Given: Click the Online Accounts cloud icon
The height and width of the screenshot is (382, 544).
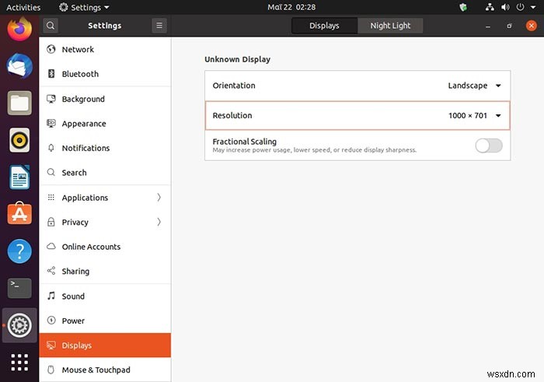Looking at the screenshot, I should pos(51,246).
